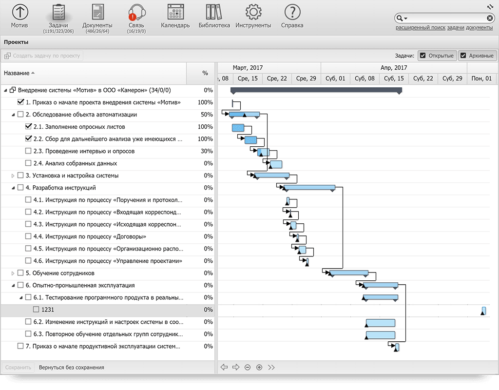Select task 7 Приказ о начале продуктивной эксплуатации

coord(108,346)
